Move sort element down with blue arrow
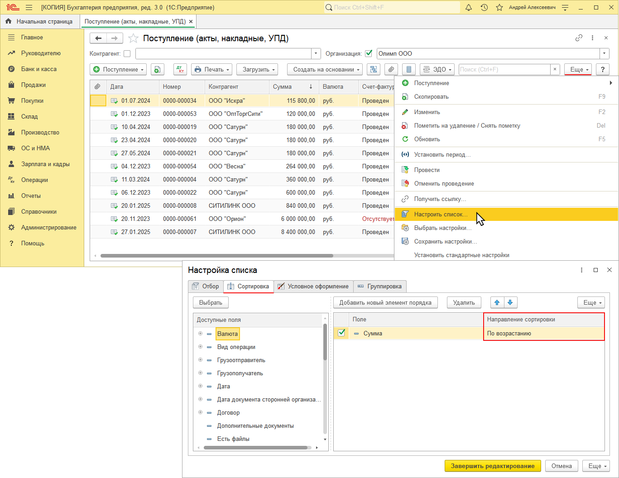Image resolution: width=619 pixels, height=478 pixels. pos(510,302)
